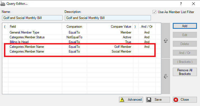Click into the Name input field
200x106 pixels.
click(x=32, y=18)
